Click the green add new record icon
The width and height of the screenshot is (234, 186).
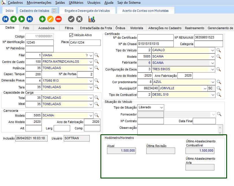coord(42,19)
